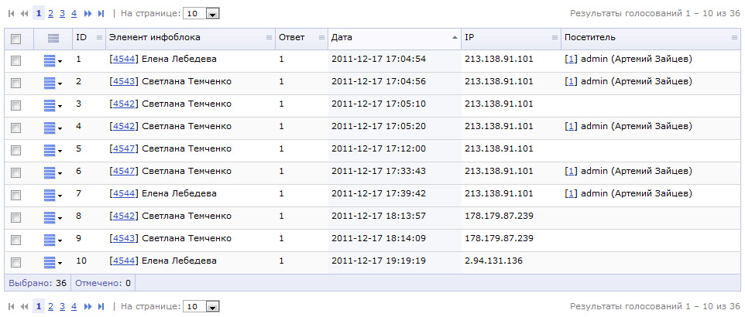Viewport: 745px width, 317px height.
Task: Toggle the select-all checkbox in header
Action: point(16,39)
